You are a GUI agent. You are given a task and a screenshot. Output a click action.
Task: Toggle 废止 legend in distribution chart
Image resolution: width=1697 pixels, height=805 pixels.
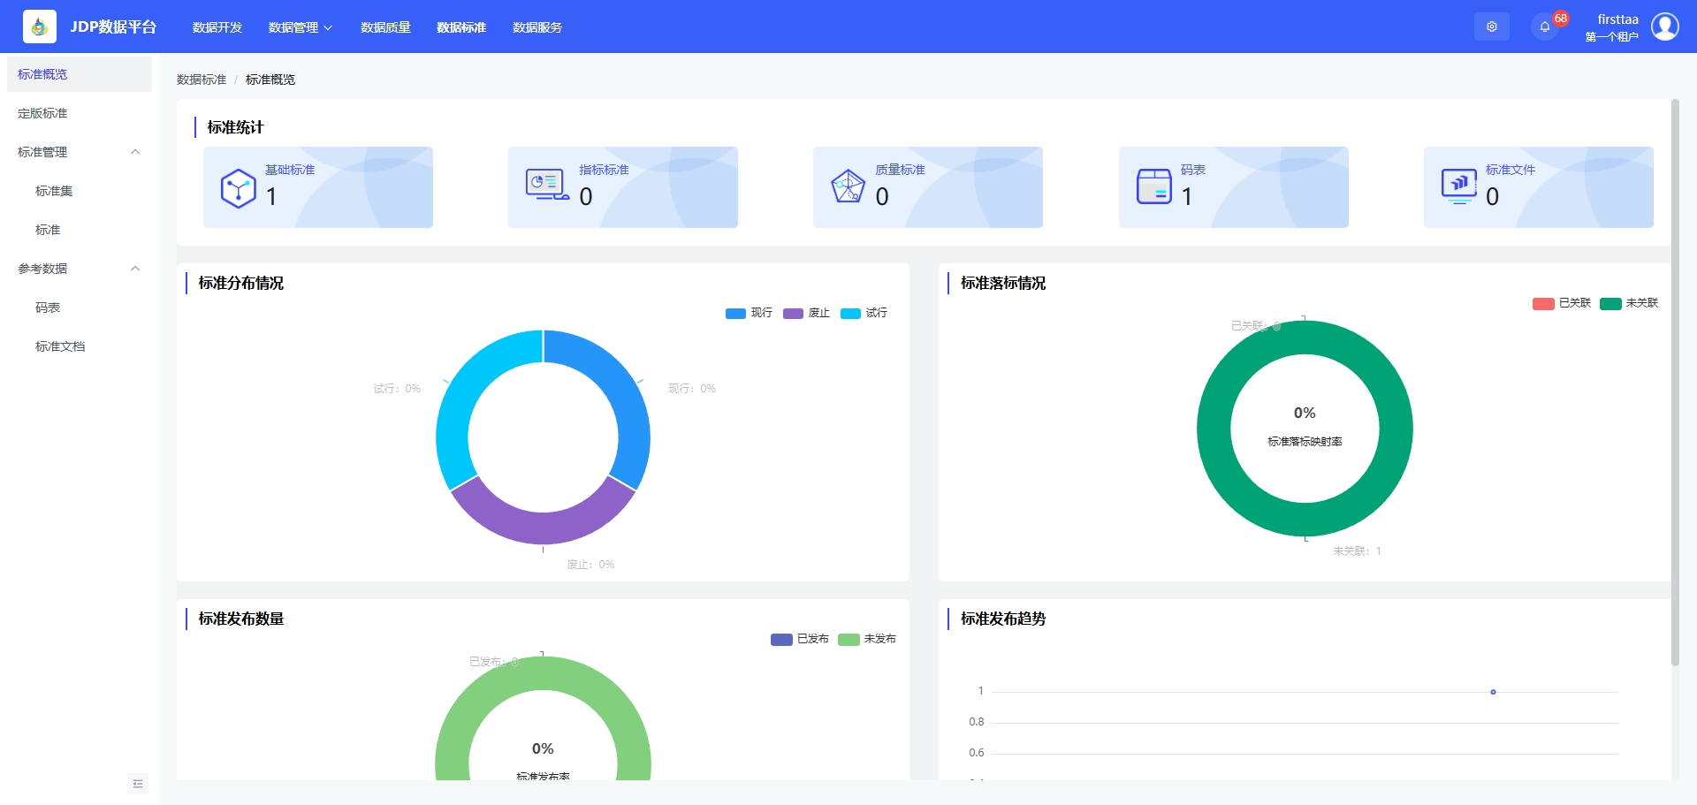pos(806,313)
